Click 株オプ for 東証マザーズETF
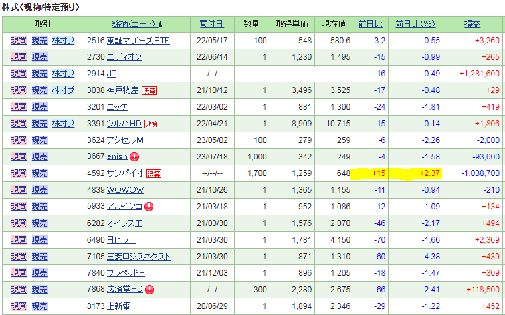Image resolution: width=505 pixels, height=315 pixels. click(x=63, y=41)
